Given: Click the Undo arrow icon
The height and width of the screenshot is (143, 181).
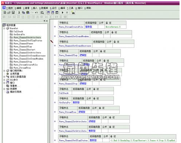Looking at the screenshot, I should (36, 12).
